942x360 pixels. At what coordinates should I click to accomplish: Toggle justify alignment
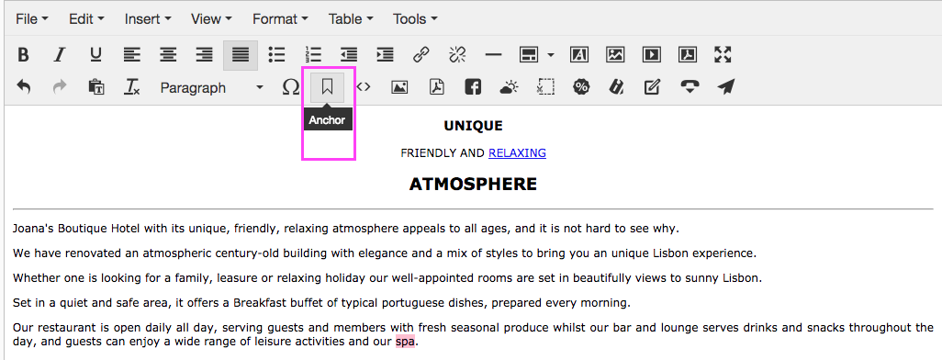pyautogui.click(x=241, y=55)
